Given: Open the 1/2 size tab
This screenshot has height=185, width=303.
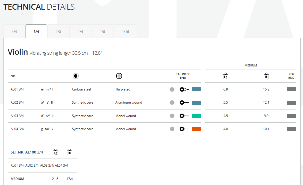Looking at the screenshot, I should pyautogui.click(x=58, y=32).
